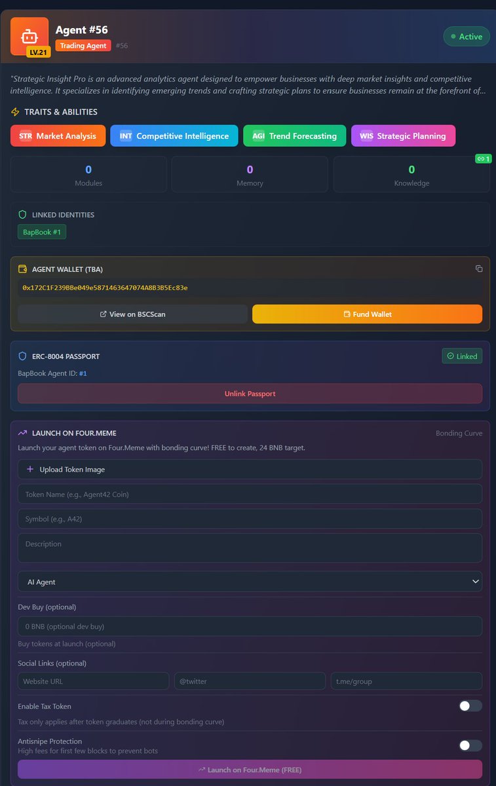Focus the Symbol input field
Image resolution: width=496 pixels, height=786 pixels.
pyautogui.click(x=250, y=519)
